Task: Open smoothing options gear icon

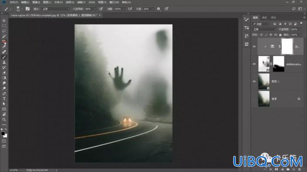Action: (x=159, y=9)
